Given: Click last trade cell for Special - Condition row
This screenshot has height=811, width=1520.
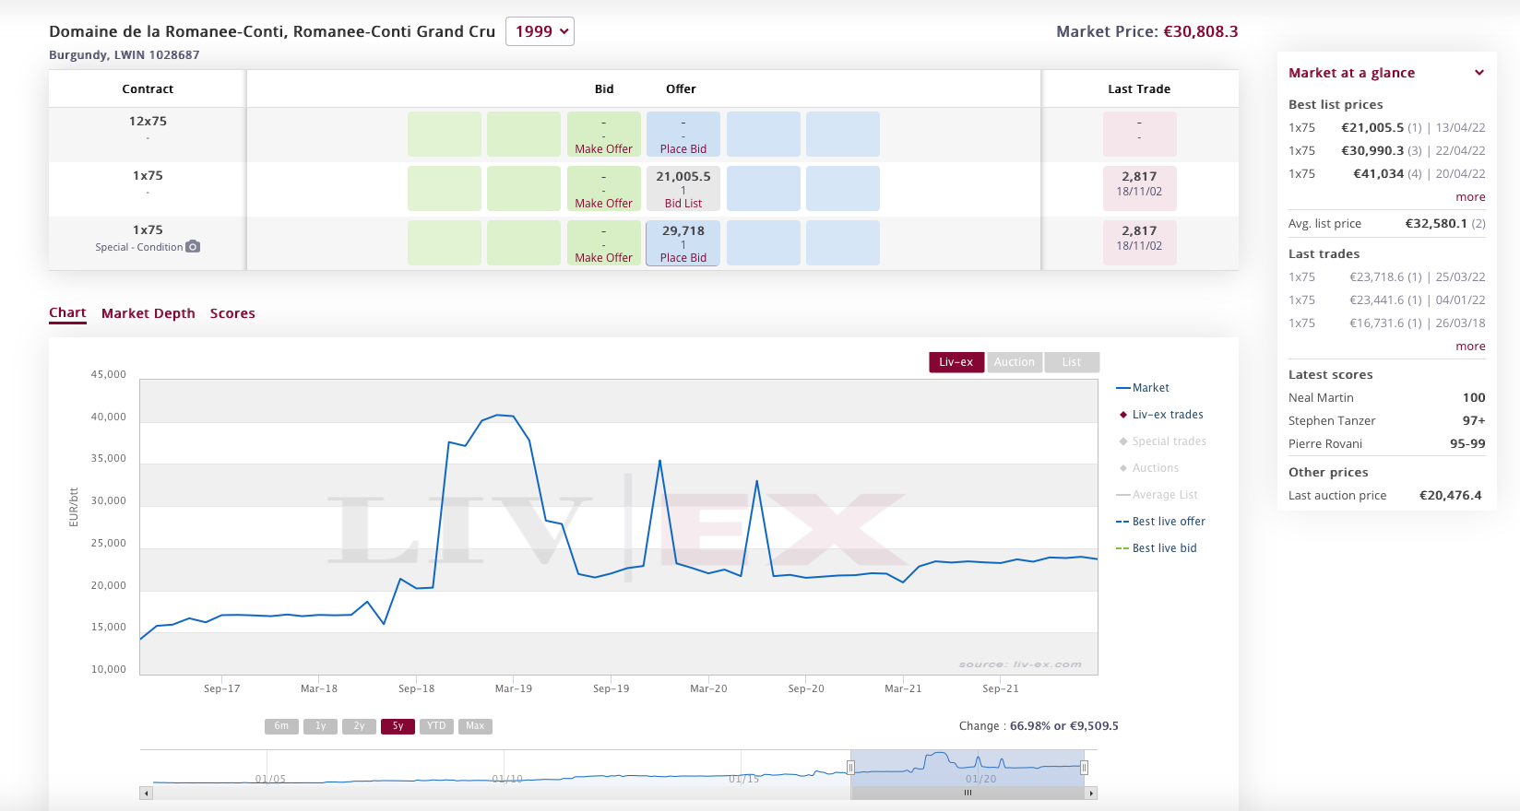Looking at the screenshot, I should (x=1139, y=243).
